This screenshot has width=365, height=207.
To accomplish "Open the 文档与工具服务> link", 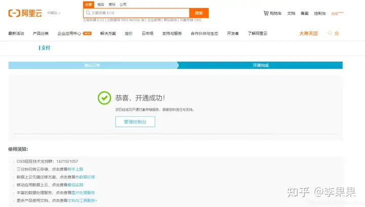I will point(82,200).
